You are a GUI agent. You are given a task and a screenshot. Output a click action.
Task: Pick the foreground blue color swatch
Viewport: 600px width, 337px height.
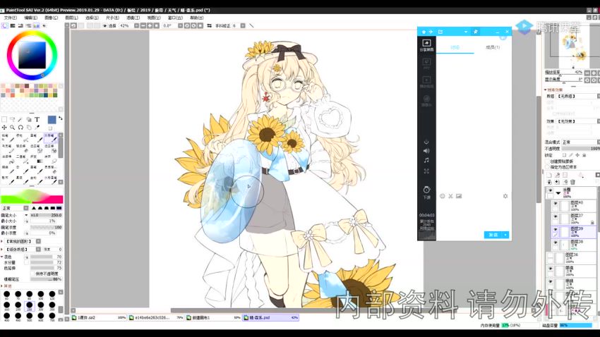click(52, 120)
